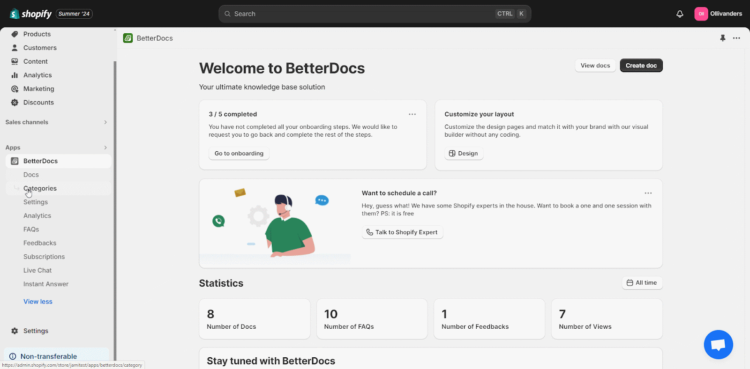Open the onboarding card options menu
This screenshot has height=369, width=750.
[412, 114]
